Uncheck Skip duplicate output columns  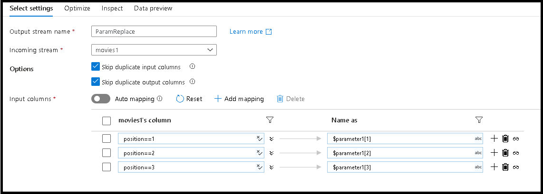pyautogui.click(x=95, y=82)
